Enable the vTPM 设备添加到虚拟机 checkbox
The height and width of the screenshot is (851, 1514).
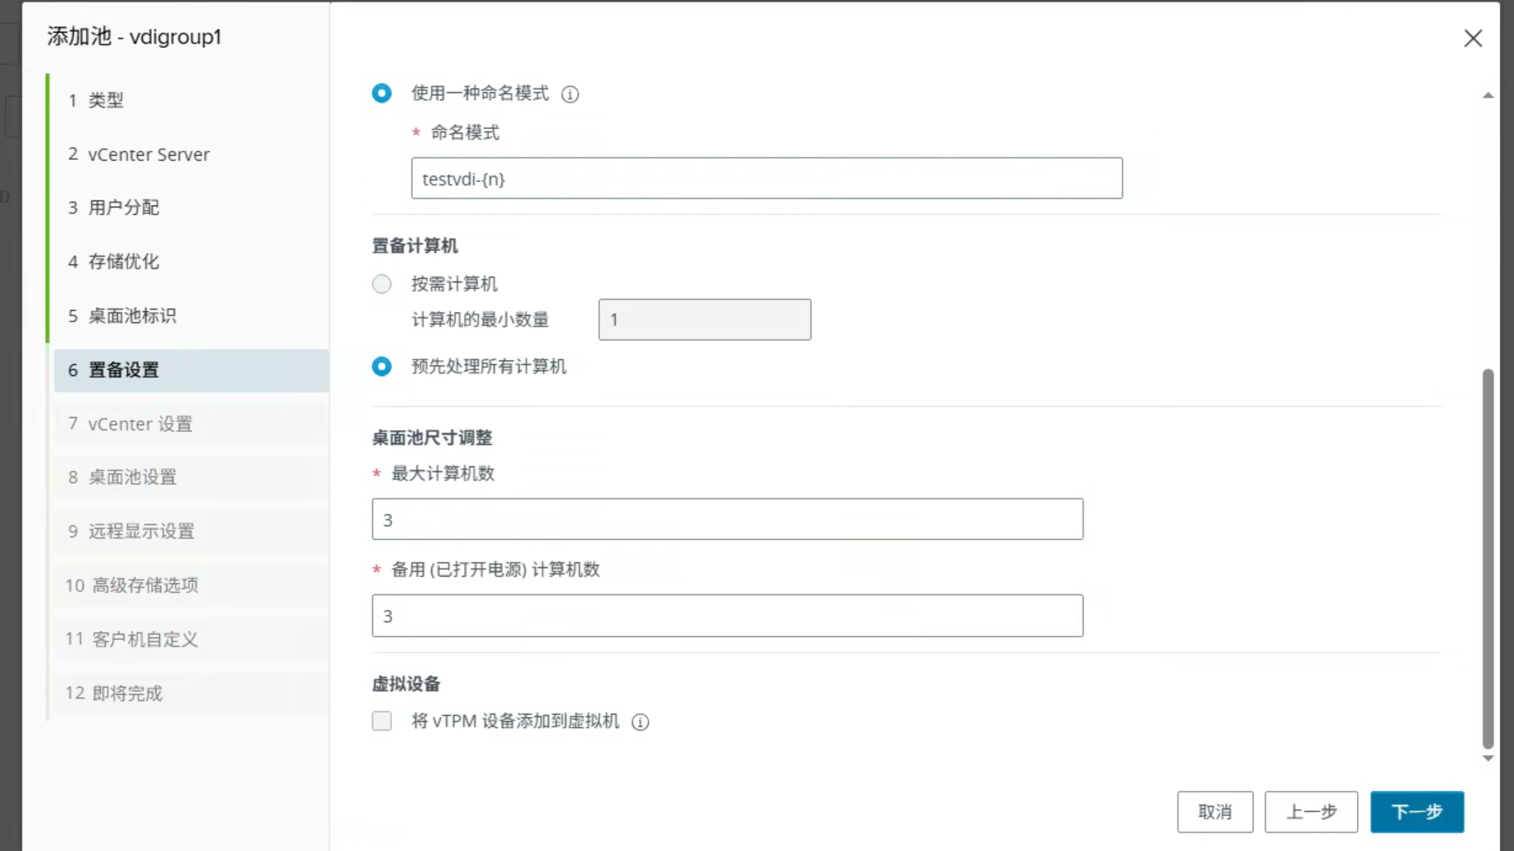pos(382,721)
